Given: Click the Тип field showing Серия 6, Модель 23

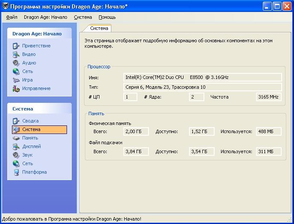Looking at the screenshot, I should (x=203, y=87).
